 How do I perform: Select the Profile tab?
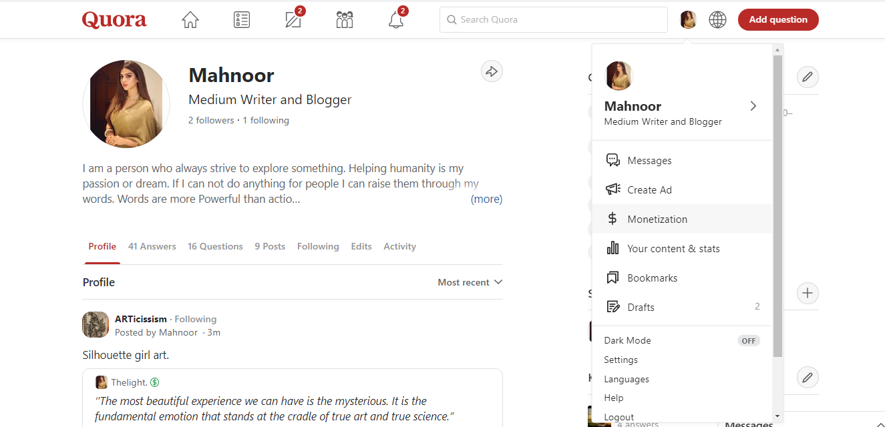tap(102, 246)
